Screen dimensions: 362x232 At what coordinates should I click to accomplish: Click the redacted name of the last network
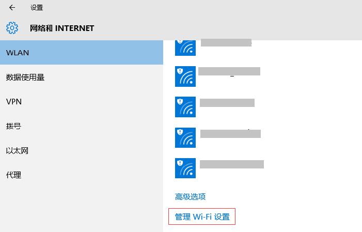(231, 164)
